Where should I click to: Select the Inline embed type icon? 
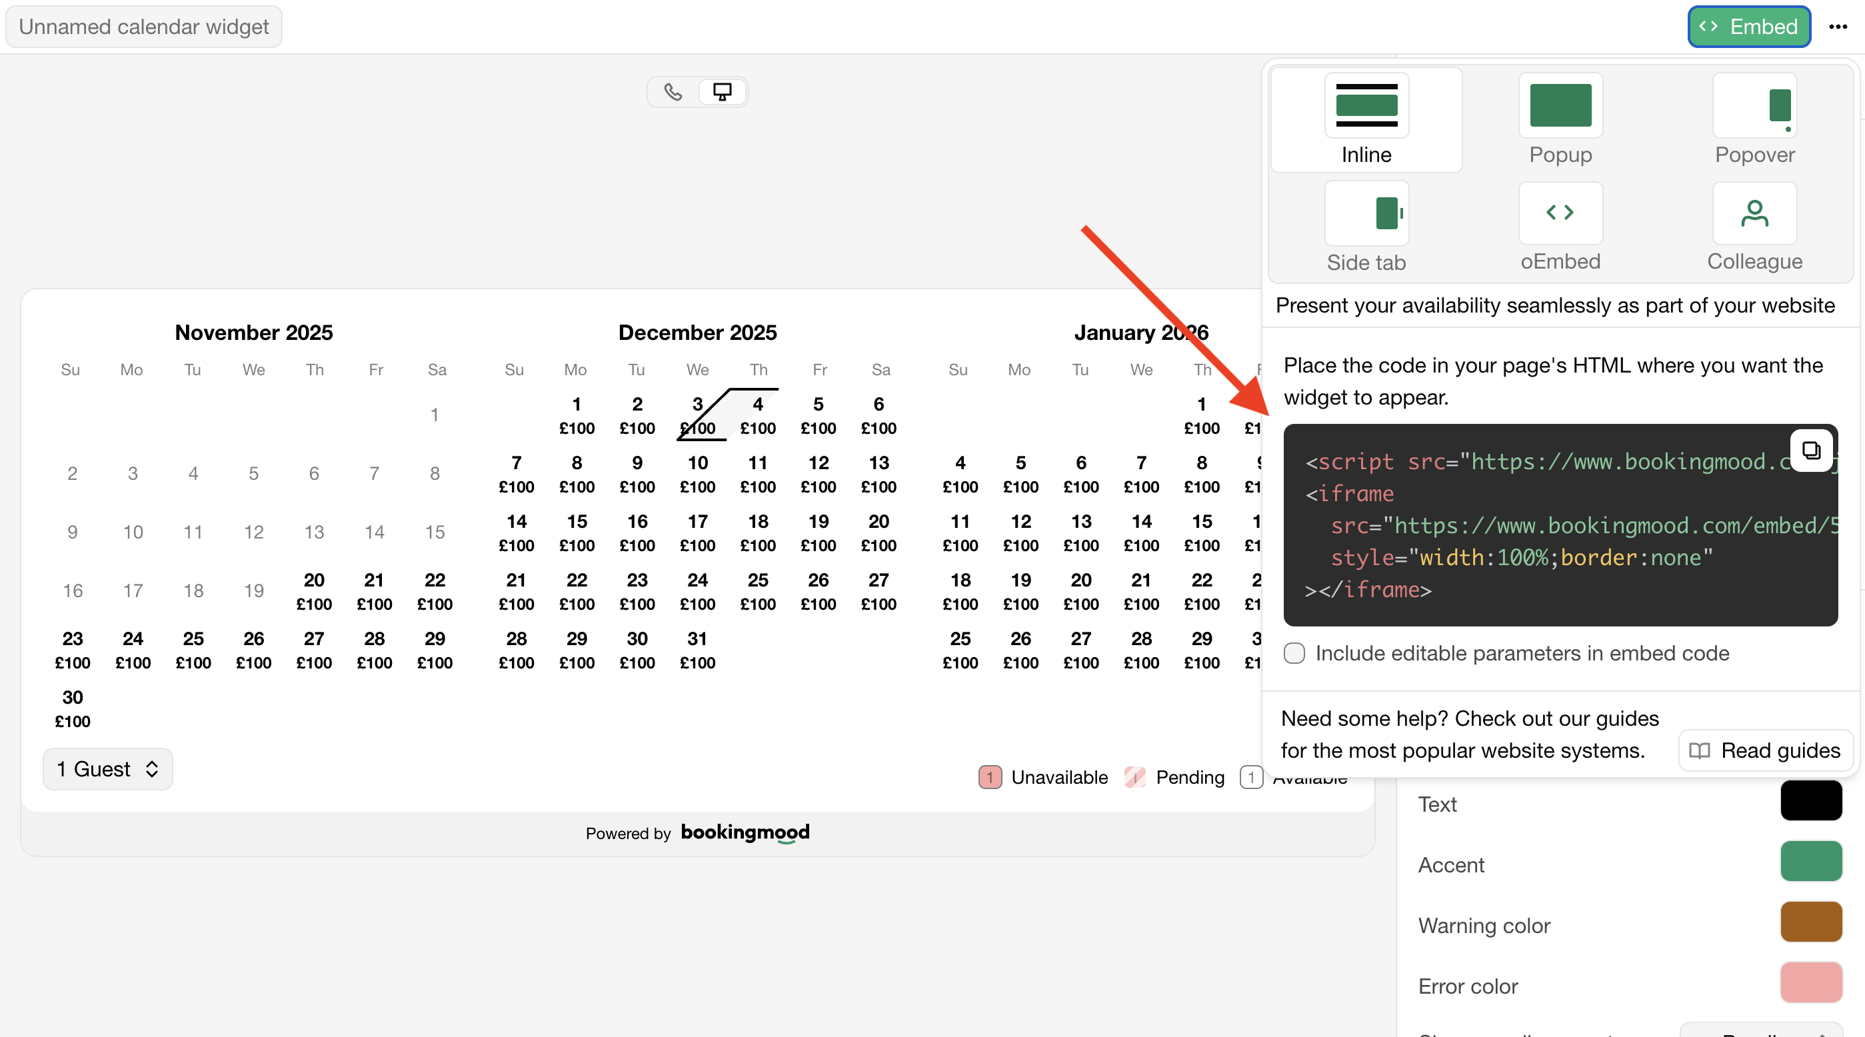click(1366, 106)
